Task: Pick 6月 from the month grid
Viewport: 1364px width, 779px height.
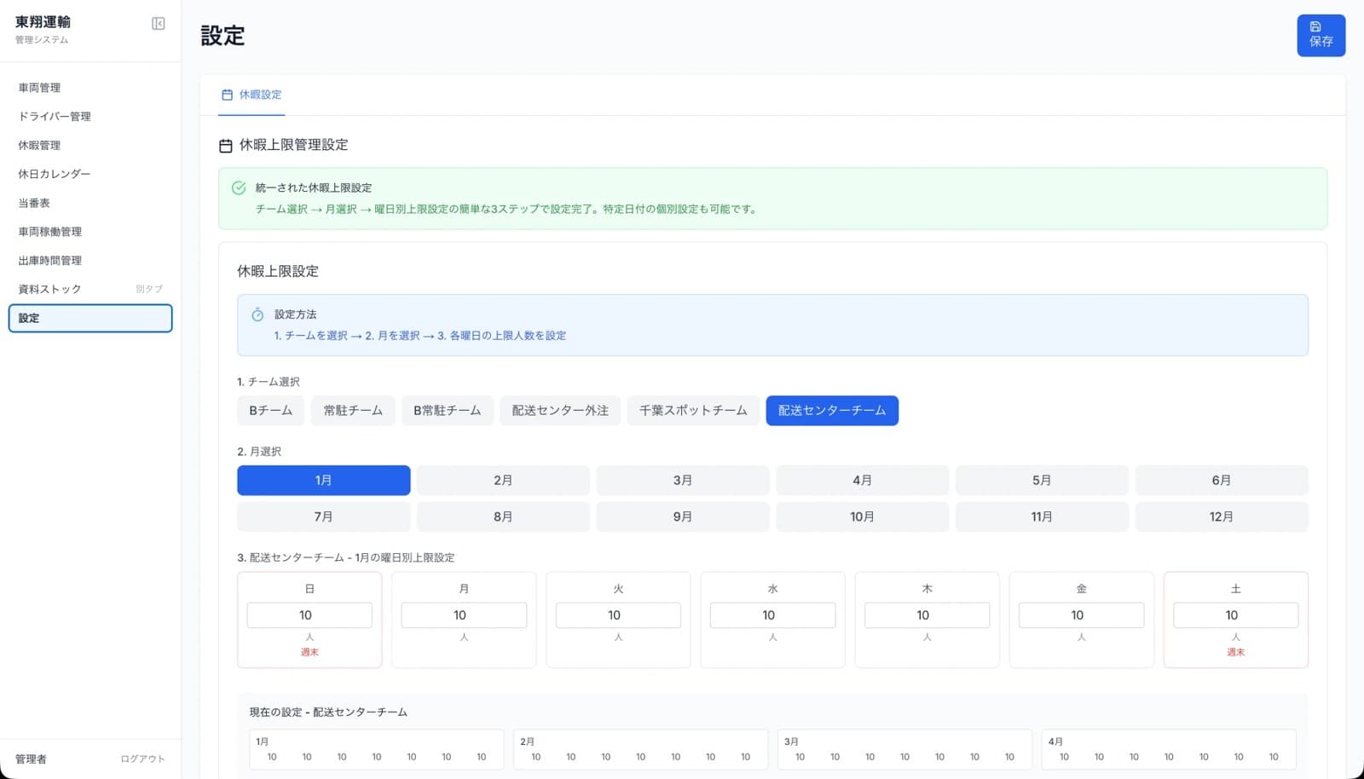Action: point(1222,481)
